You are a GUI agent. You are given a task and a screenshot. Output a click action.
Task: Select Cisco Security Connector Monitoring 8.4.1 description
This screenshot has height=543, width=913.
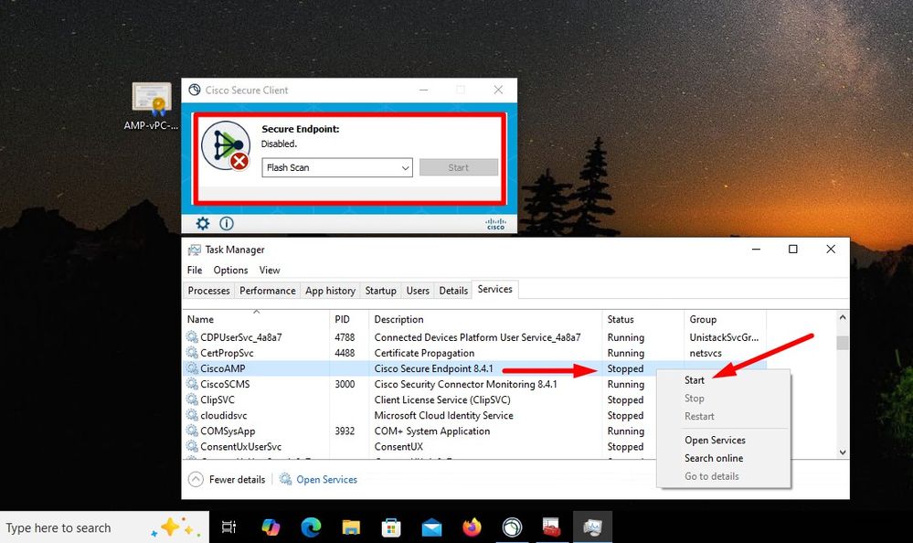click(465, 385)
